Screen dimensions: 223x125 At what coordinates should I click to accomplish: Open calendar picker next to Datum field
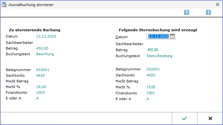[x=172, y=37]
